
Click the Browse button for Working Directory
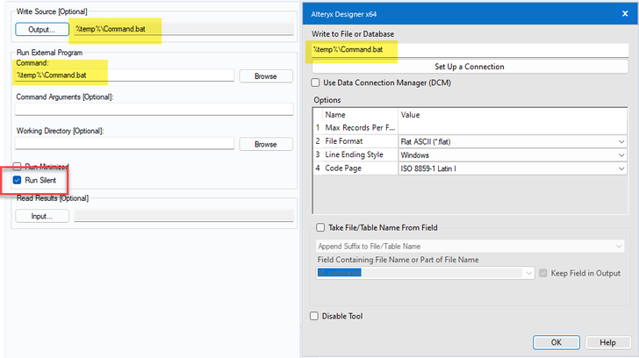[265, 144]
